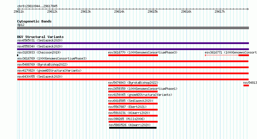This screenshot has height=139, width=257.
Task: Open nsv6416585 (Sedlazeck2020) label
Action: [x=131, y=101]
